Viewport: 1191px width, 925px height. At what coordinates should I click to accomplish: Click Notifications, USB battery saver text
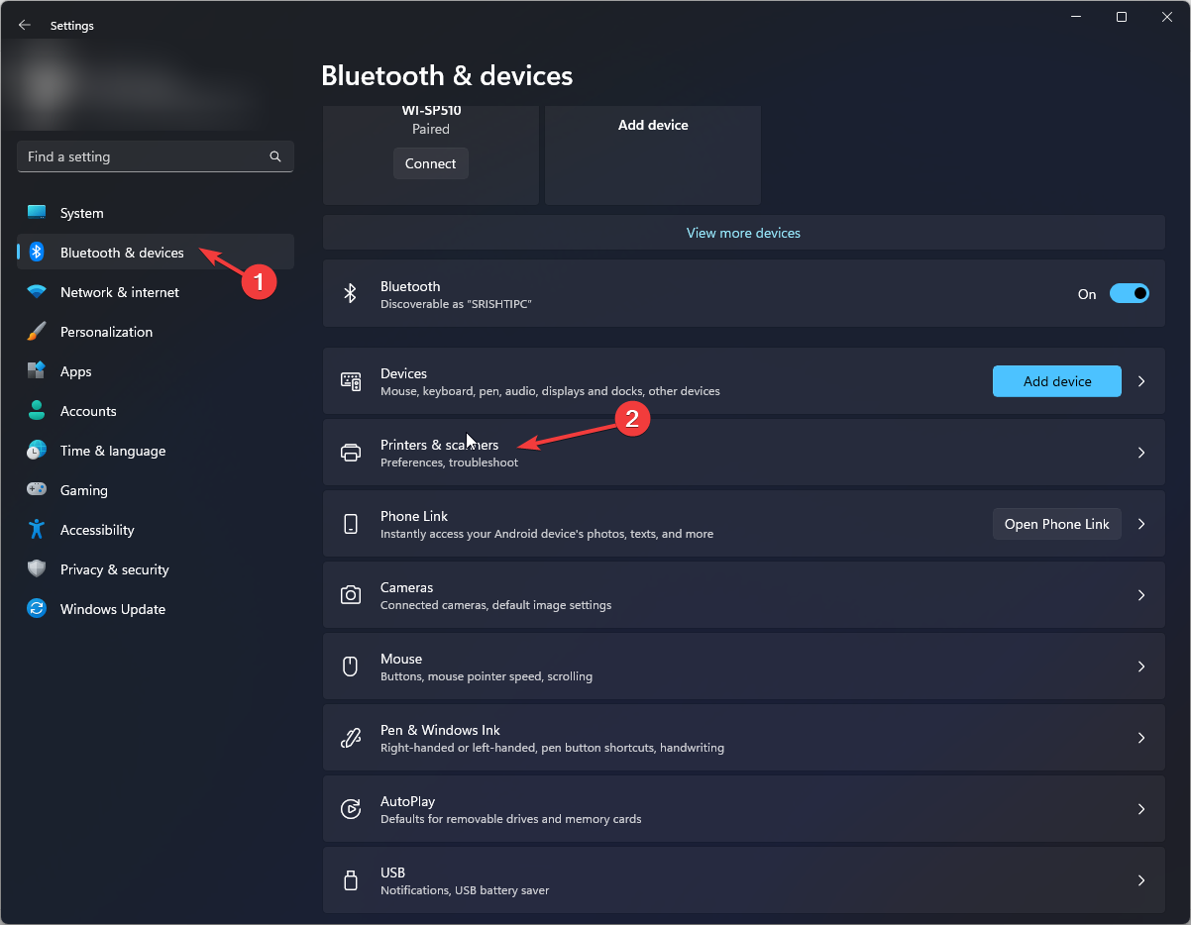pyautogui.click(x=465, y=890)
